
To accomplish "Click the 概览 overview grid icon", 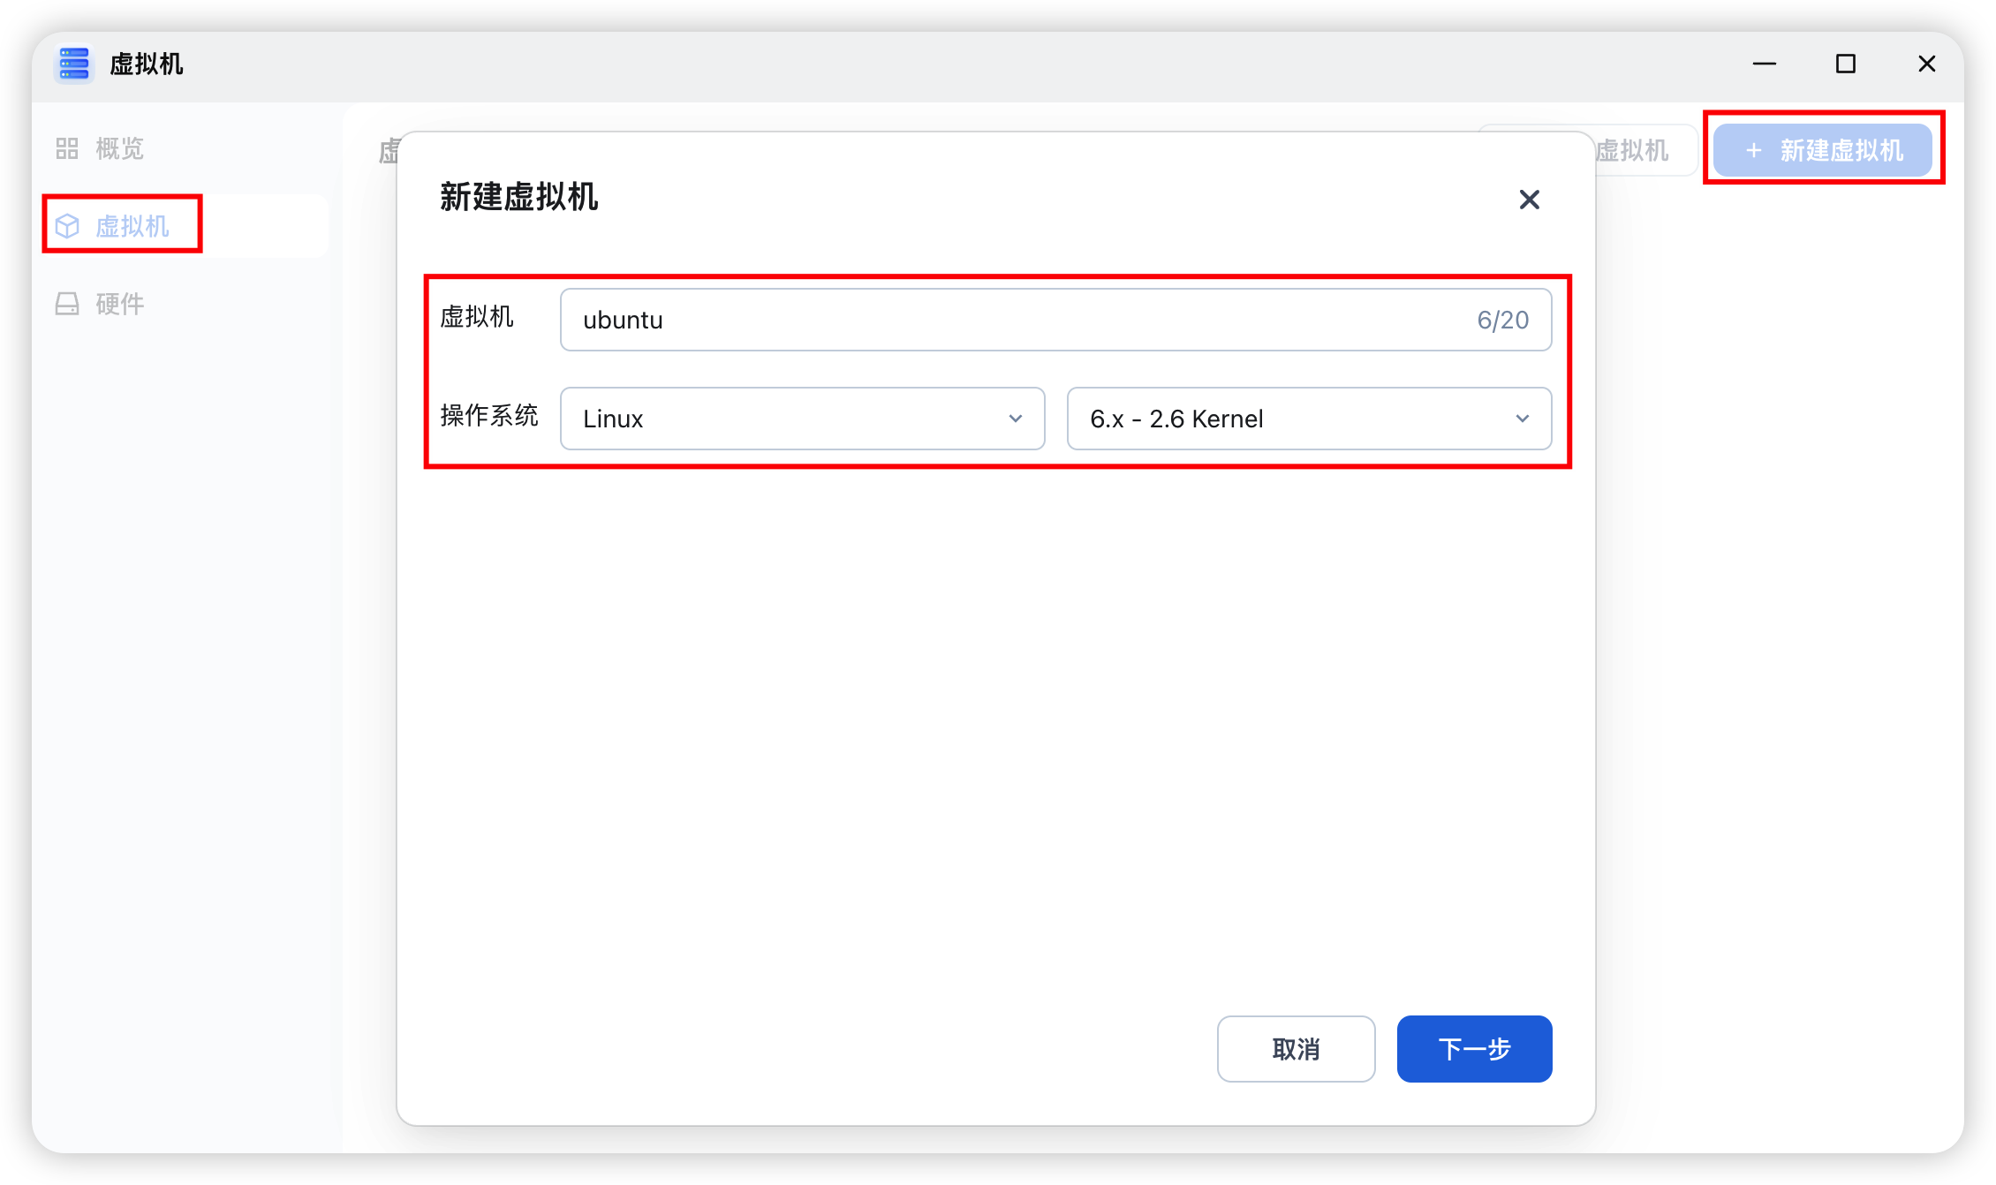I will click(x=67, y=148).
